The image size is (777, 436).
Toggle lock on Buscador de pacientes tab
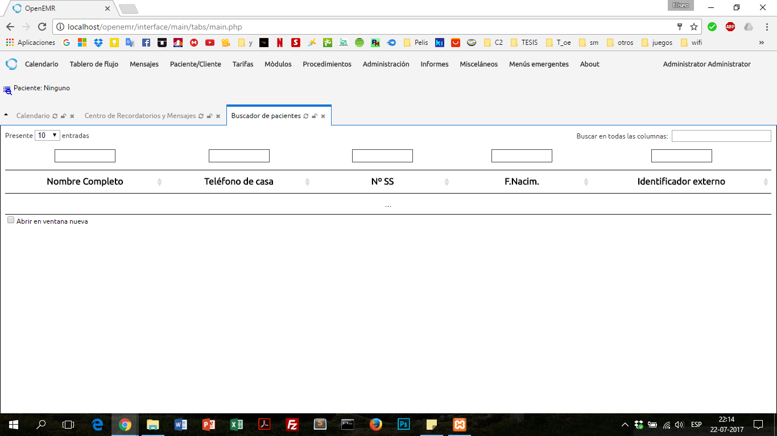[315, 116]
